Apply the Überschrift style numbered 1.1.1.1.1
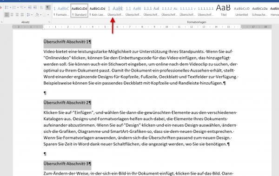 tap(187, 11)
